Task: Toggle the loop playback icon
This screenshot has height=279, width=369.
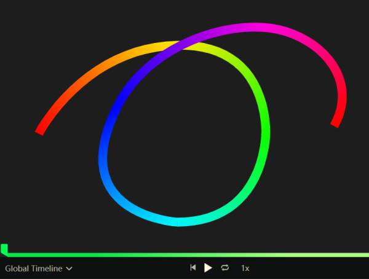Action: 225,268
